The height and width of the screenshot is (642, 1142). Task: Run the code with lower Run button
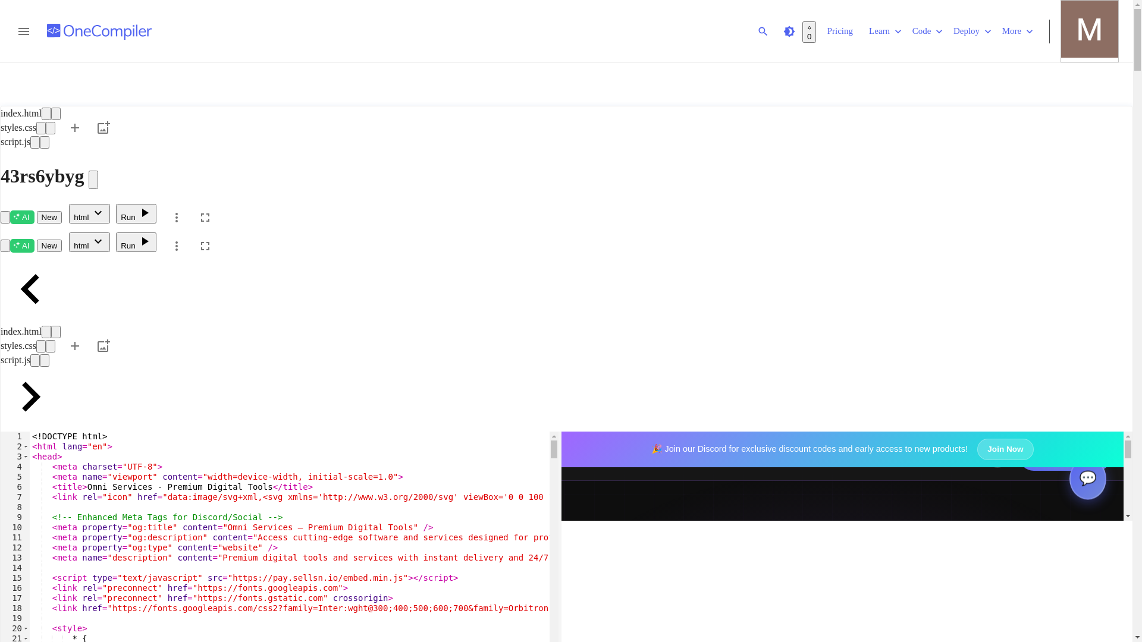(x=136, y=243)
